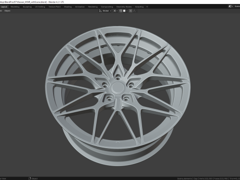Image resolution: width=240 pixels, height=180 pixels.
Task: Open the Animation workspace tab
Action: pos(80,7)
